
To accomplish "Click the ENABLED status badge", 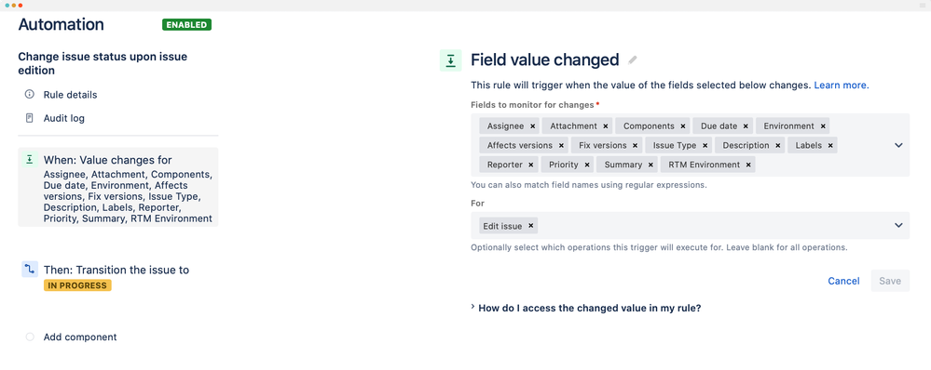I will 187,25.
